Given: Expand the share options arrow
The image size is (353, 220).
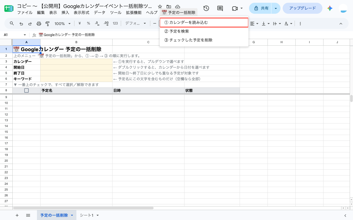Looking at the screenshot, I should [x=276, y=8].
